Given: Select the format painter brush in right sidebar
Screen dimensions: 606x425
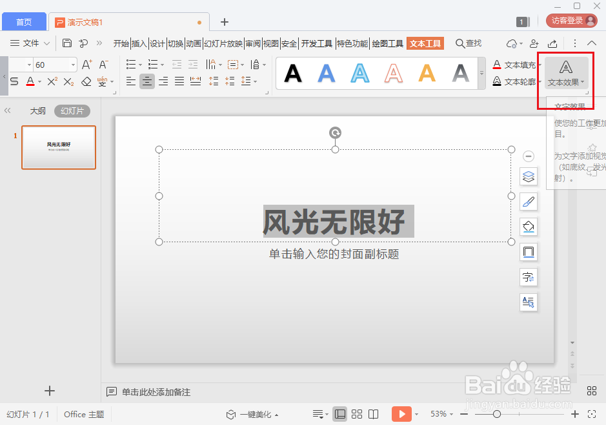Looking at the screenshot, I should [529, 202].
